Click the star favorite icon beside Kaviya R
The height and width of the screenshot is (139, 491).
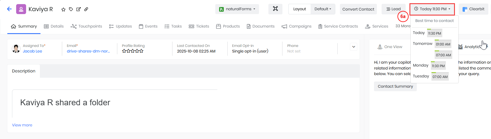pos(63,9)
